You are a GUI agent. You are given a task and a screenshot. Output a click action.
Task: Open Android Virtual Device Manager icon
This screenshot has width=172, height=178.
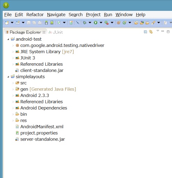pyautogui.click(x=52, y=23)
